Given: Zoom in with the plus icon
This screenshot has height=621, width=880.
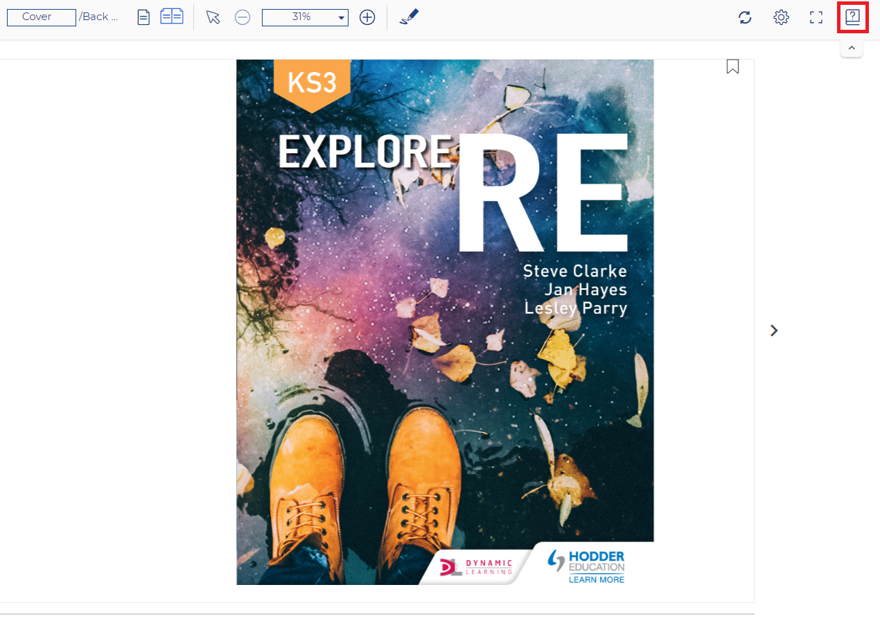Looking at the screenshot, I should [367, 17].
